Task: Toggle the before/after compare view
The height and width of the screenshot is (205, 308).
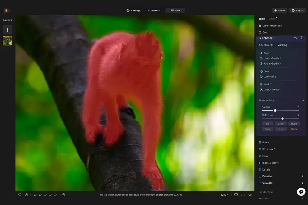Action: pyautogui.click(x=243, y=195)
